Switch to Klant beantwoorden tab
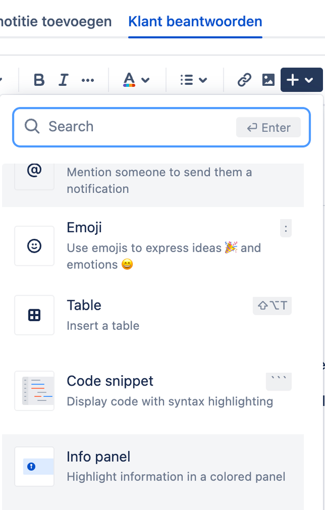325x510 pixels. [x=195, y=22]
